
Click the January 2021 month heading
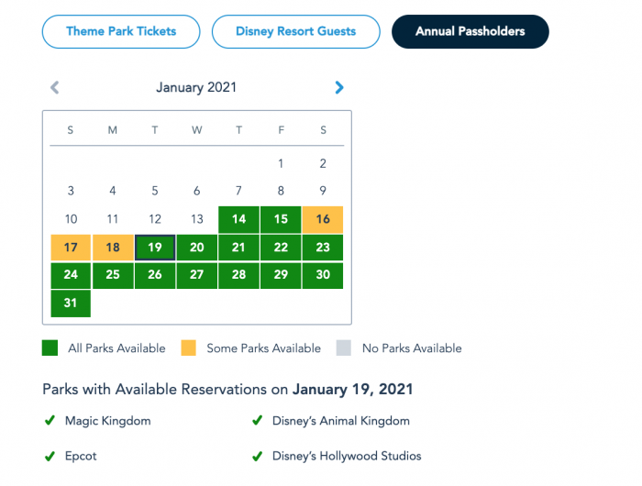pos(196,88)
